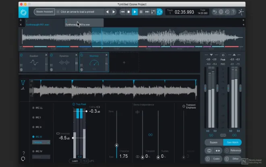Open the IRC IV style dropdown
266x167 pixels.
click(x=41, y=157)
